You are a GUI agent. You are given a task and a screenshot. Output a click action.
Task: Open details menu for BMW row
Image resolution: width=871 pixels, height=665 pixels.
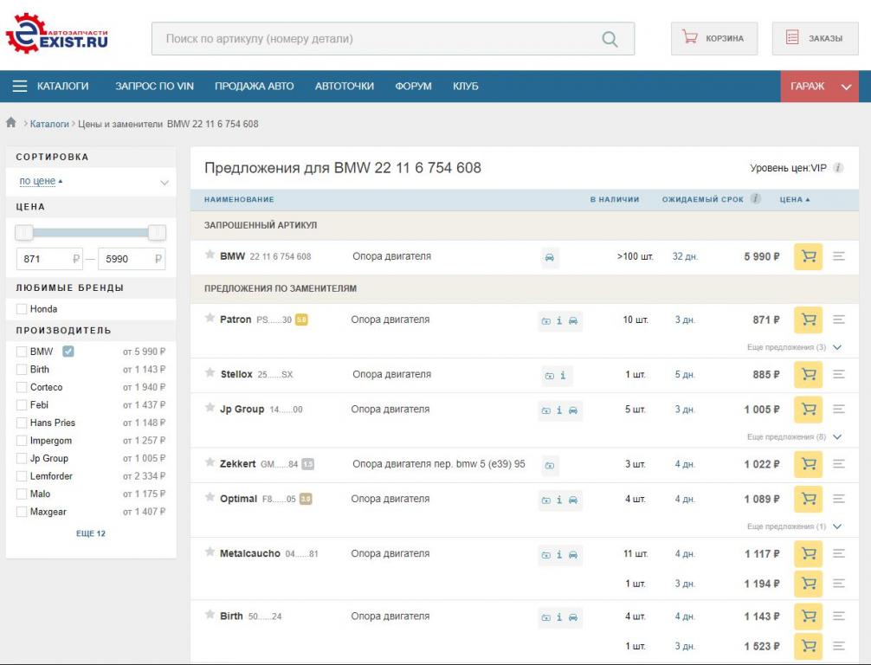839,256
